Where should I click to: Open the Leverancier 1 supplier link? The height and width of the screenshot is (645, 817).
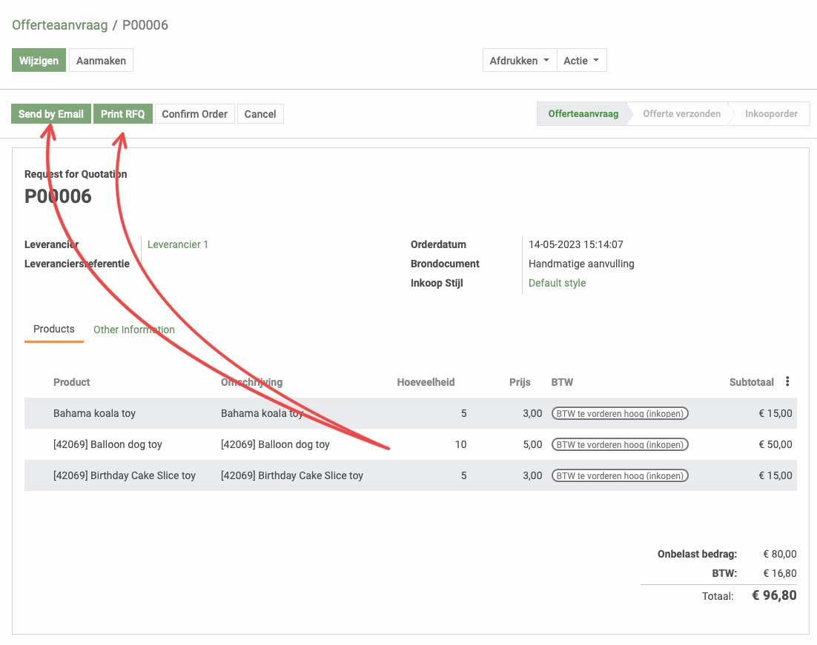[178, 244]
